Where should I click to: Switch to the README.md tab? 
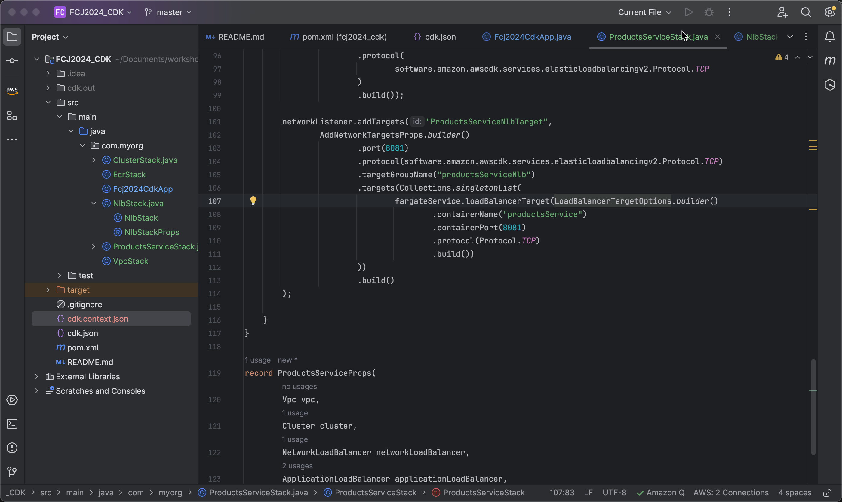click(x=235, y=37)
